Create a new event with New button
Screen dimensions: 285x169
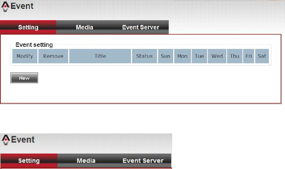tap(24, 78)
